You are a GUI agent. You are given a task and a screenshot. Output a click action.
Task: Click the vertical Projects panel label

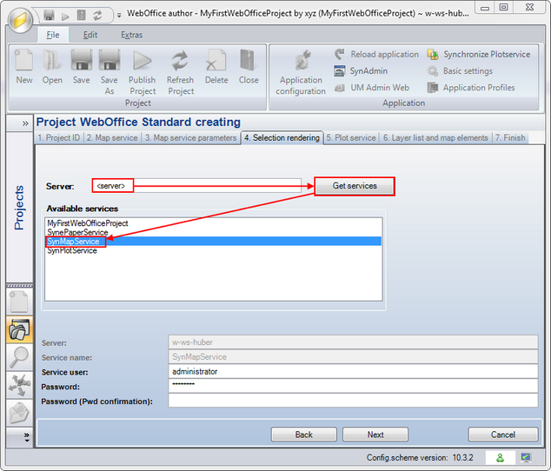pyautogui.click(x=19, y=208)
